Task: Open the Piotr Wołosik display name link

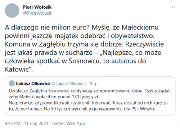Action: [x=37, y=7]
